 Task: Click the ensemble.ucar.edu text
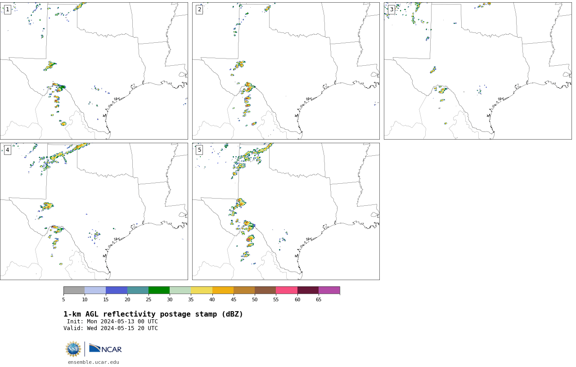tap(94, 362)
